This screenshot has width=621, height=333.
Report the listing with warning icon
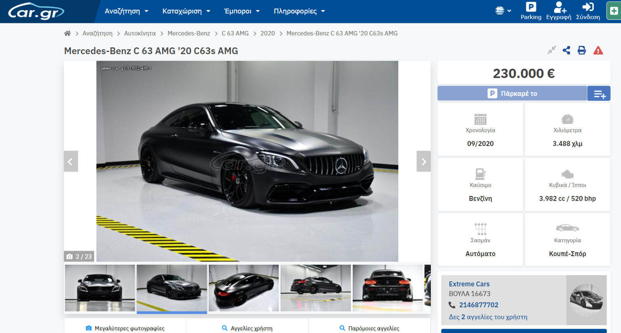pos(598,50)
